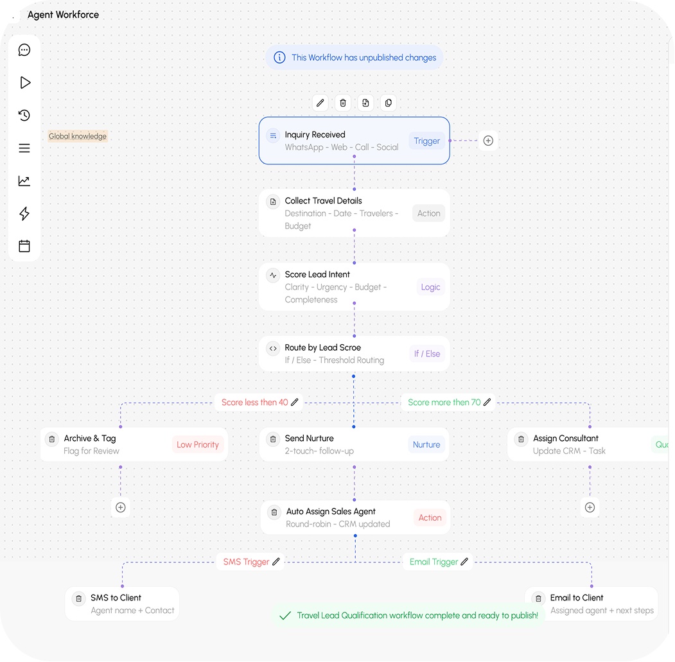Edit the "Score less then 40" condition pencil

coord(295,403)
